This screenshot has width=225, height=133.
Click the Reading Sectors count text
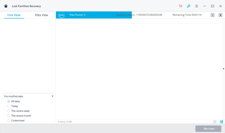(x=139, y=15)
